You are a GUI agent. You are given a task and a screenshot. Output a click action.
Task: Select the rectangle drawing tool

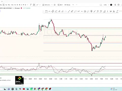coord(46,11)
